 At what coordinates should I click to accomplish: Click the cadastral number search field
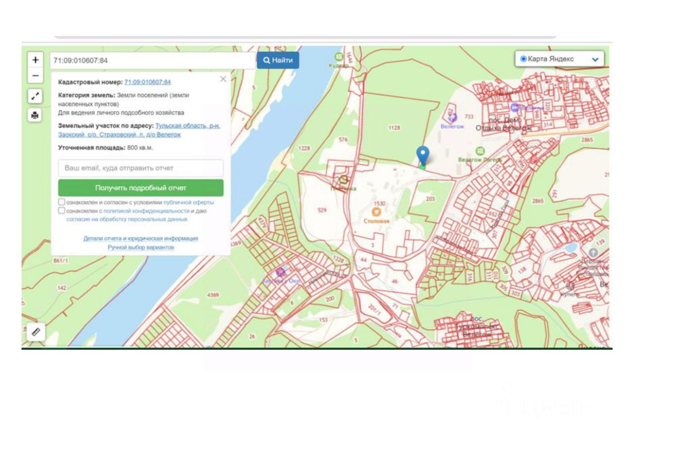coord(153,60)
